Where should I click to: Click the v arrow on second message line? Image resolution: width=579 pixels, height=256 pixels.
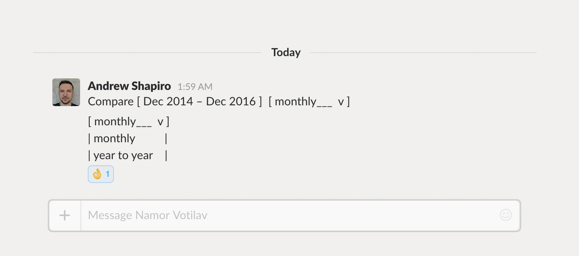click(161, 122)
